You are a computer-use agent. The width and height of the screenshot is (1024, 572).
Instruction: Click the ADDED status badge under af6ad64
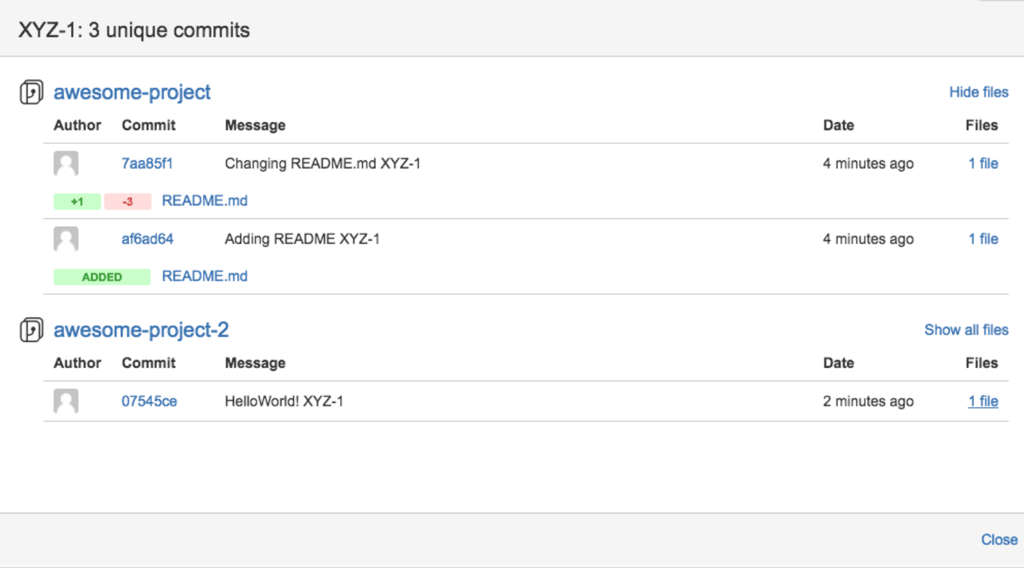coord(101,277)
